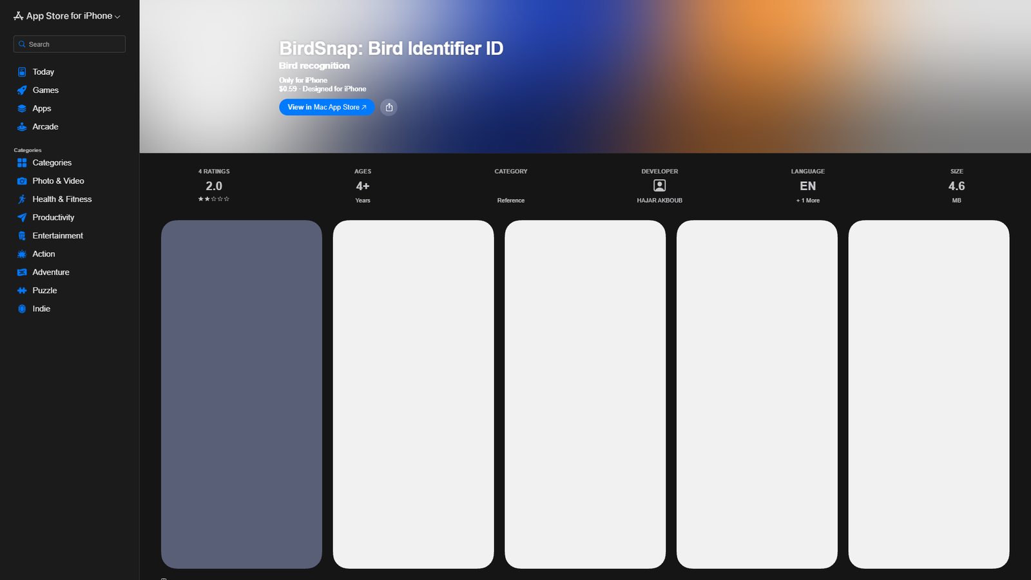Click the Photo & Video camera icon
Image resolution: width=1031 pixels, height=580 pixels.
point(22,181)
